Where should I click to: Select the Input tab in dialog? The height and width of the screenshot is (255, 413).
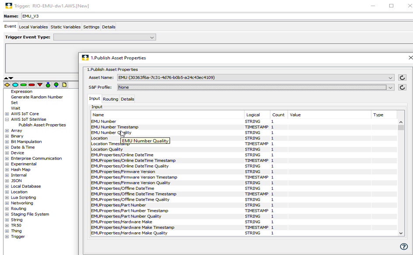click(94, 98)
